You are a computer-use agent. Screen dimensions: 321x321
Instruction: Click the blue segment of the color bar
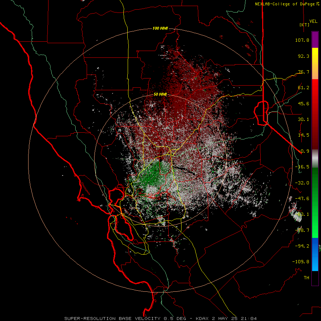click(315, 254)
